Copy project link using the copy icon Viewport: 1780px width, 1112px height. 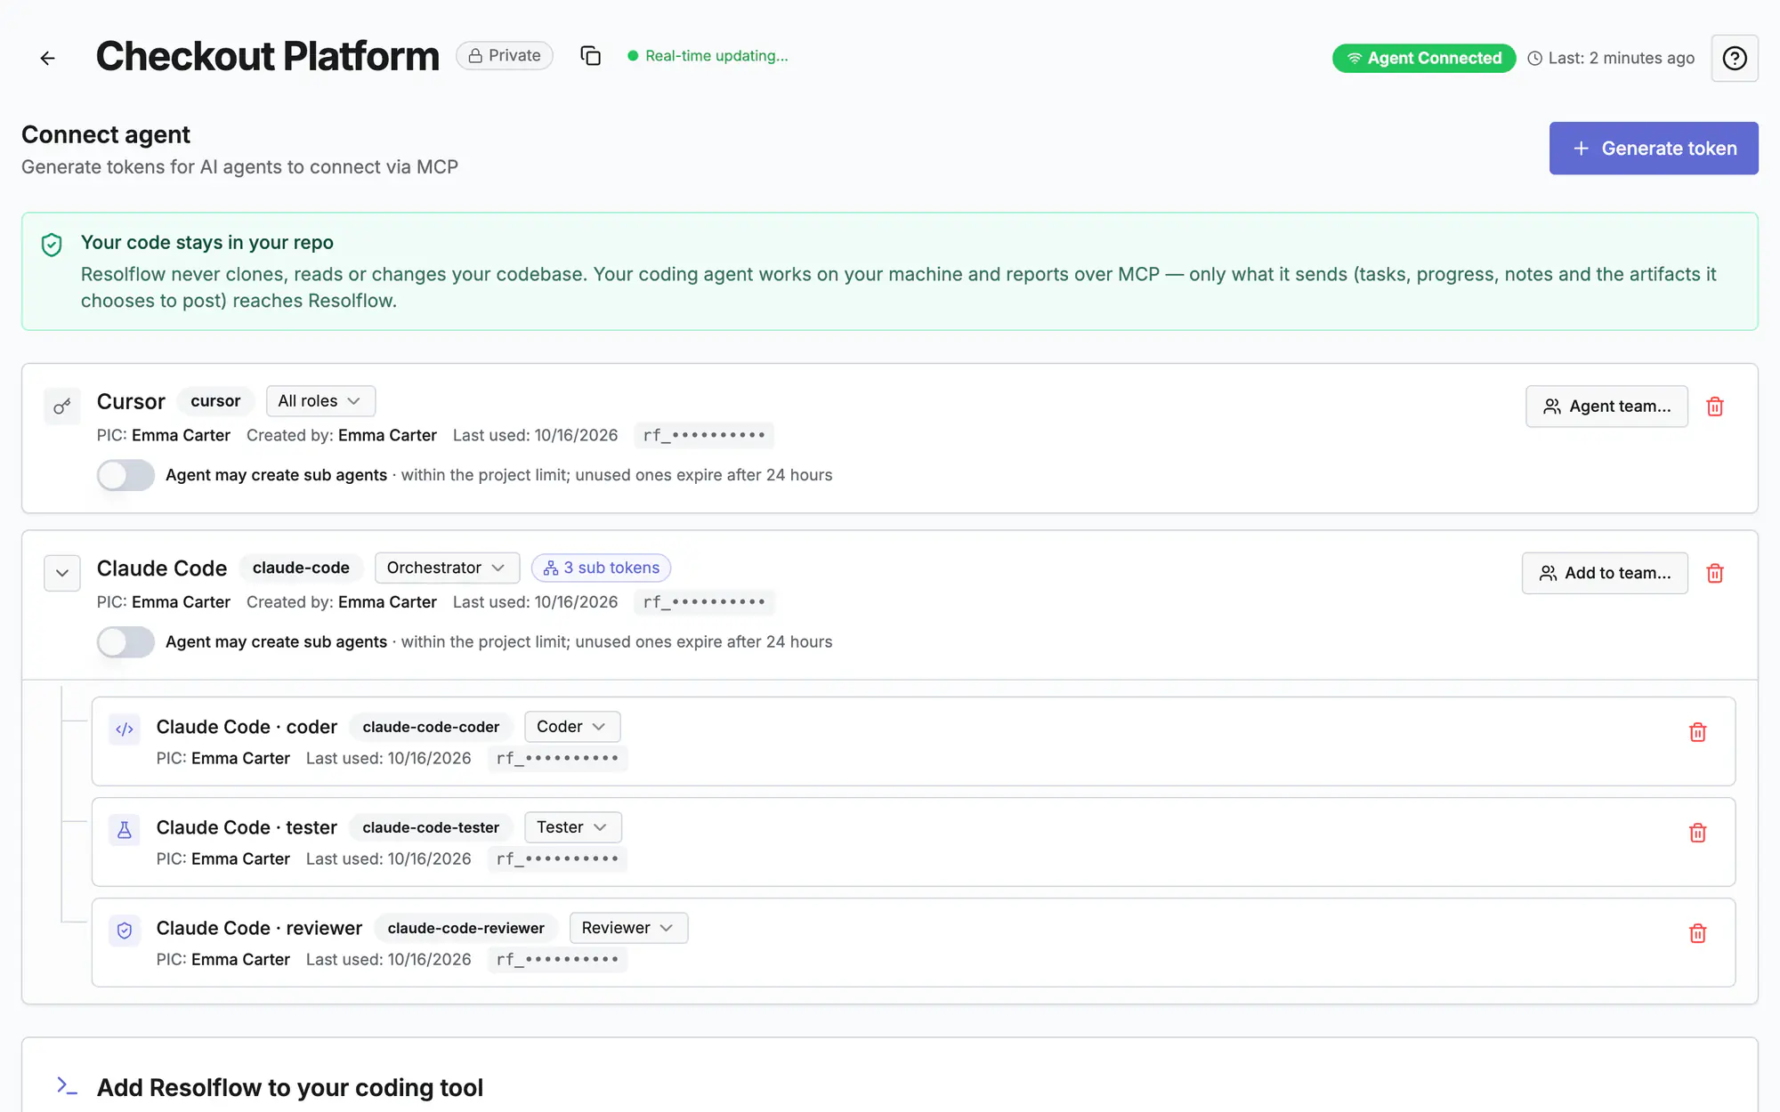coord(591,56)
